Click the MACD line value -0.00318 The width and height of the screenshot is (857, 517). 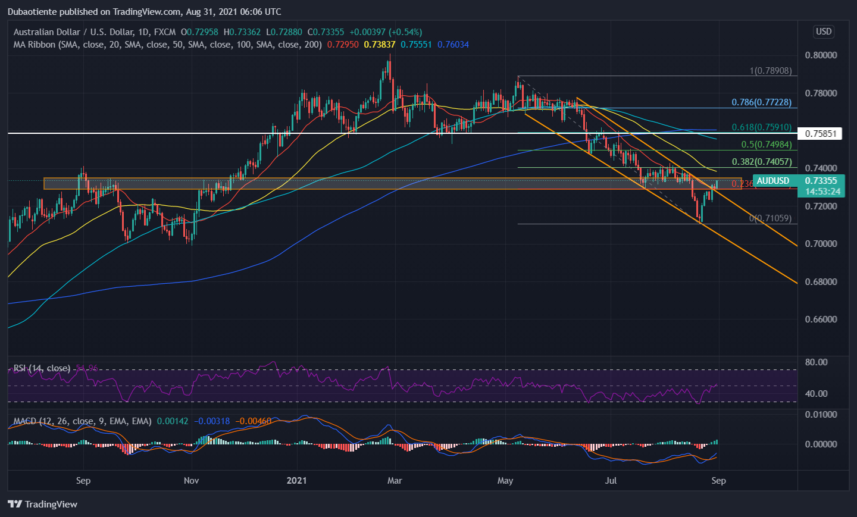[211, 421]
